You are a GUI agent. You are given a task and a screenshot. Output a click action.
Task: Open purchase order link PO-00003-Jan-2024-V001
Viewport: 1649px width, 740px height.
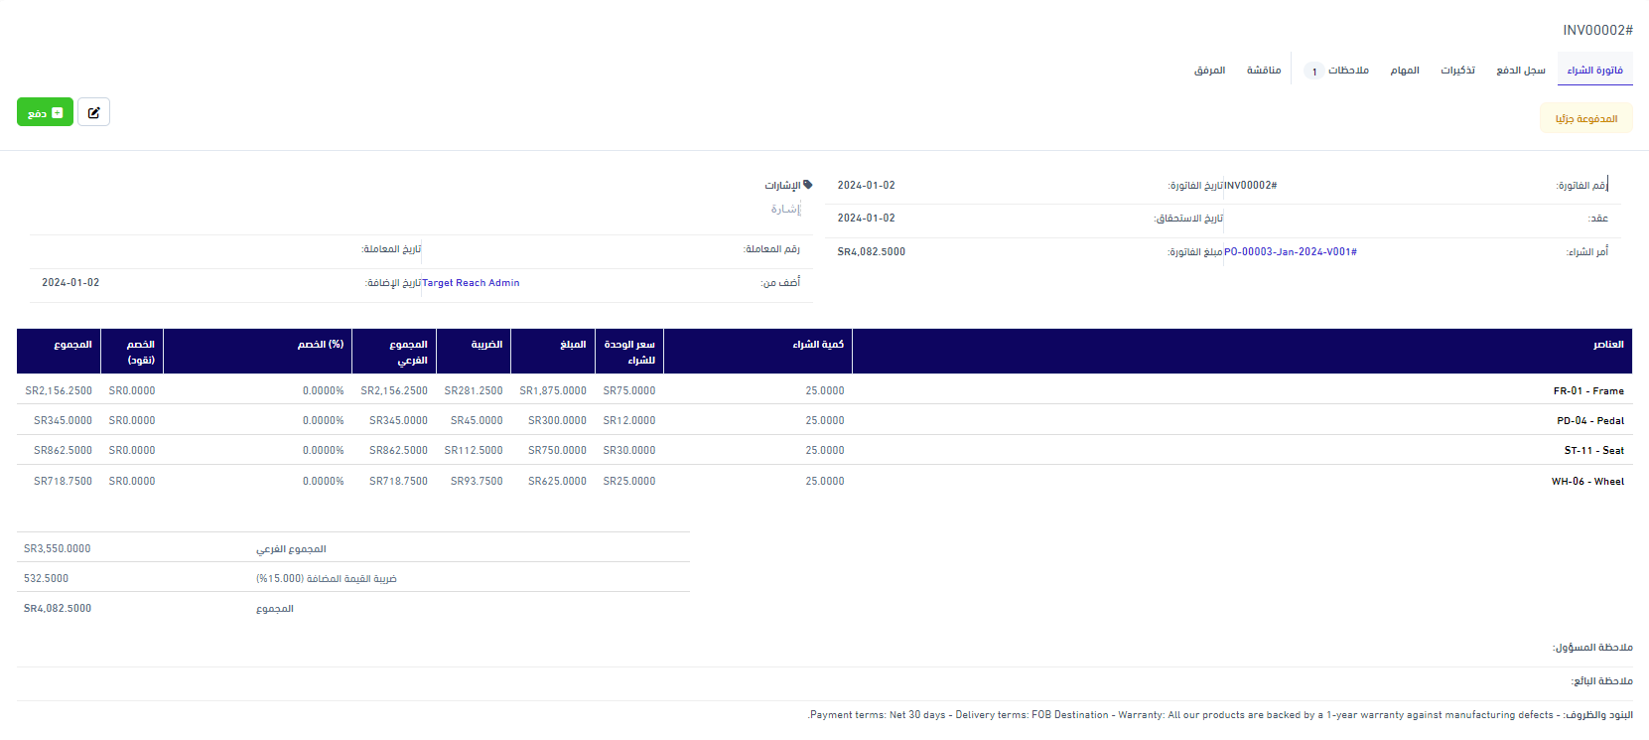[1290, 252]
